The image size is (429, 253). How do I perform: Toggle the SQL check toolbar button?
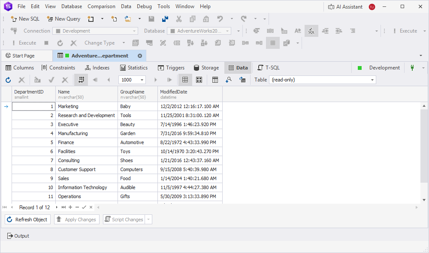[x=311, y=31]
